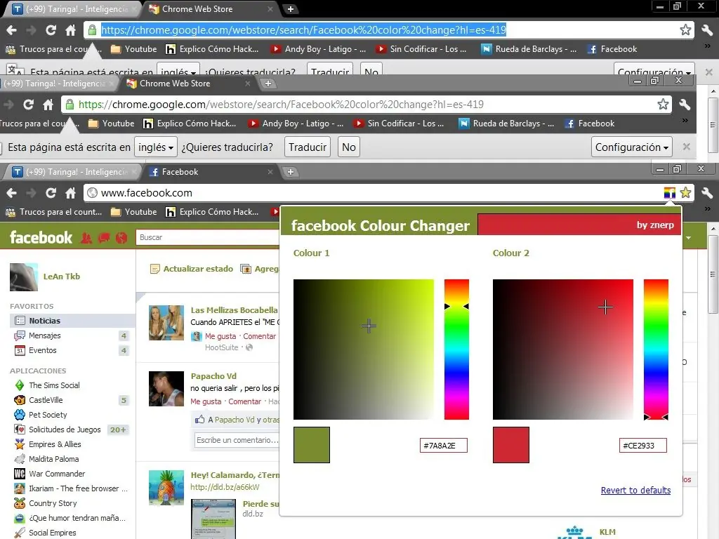This screenshot has height=539, width=719.
Task: Click Colour 2 hue slider bar
Action: pos(656,350)
